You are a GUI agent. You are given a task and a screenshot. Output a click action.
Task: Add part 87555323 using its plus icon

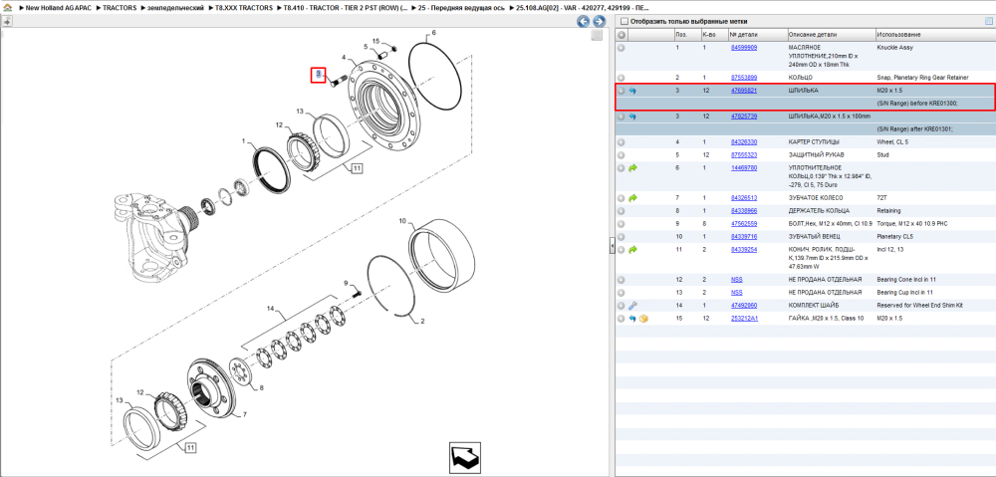tap(622, 155)
